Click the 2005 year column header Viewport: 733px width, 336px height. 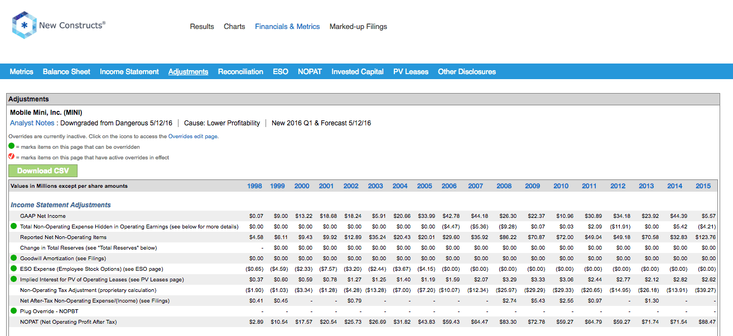click(425, 186)
